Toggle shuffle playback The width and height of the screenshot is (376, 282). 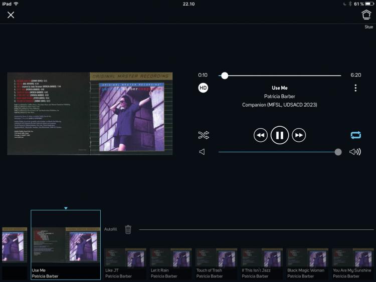204,135
